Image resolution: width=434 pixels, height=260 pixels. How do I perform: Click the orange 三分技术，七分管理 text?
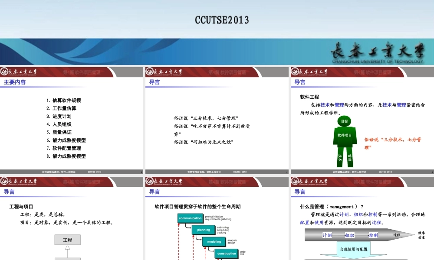point(393,143)
